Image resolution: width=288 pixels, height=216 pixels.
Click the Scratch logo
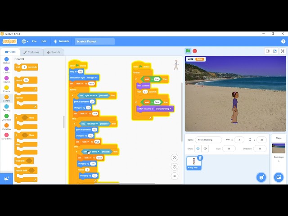tap(10, 41)
